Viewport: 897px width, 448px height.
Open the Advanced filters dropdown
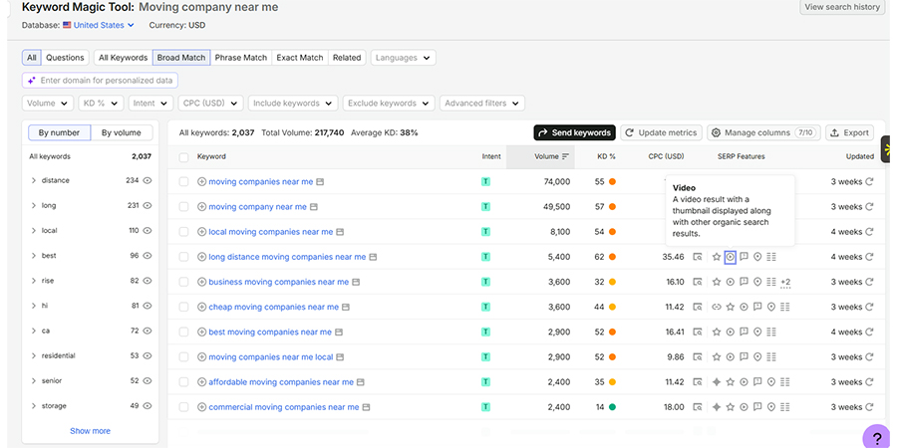482,104
